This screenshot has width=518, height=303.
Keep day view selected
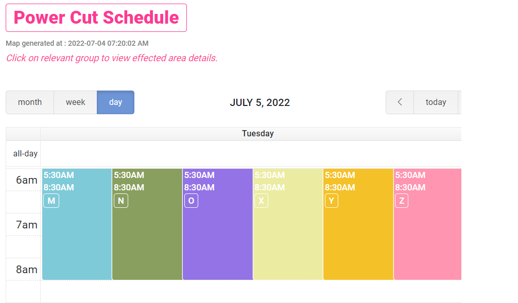coord(115,102)
